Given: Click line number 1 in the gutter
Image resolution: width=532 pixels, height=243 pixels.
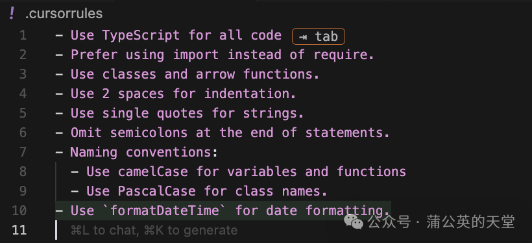Looking at the screenshot, I should click(x=23, y=35).
